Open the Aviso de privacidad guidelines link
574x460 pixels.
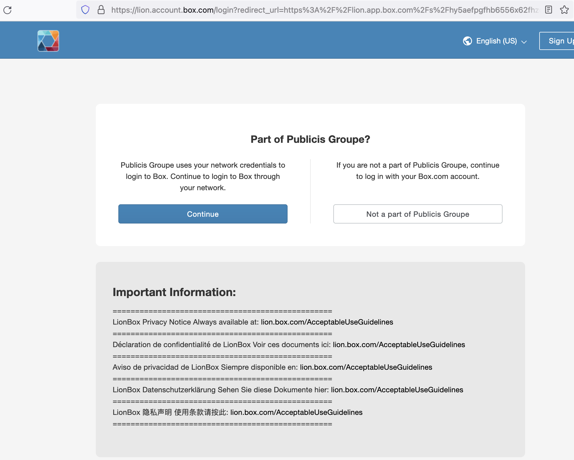[x=366, y=367]
